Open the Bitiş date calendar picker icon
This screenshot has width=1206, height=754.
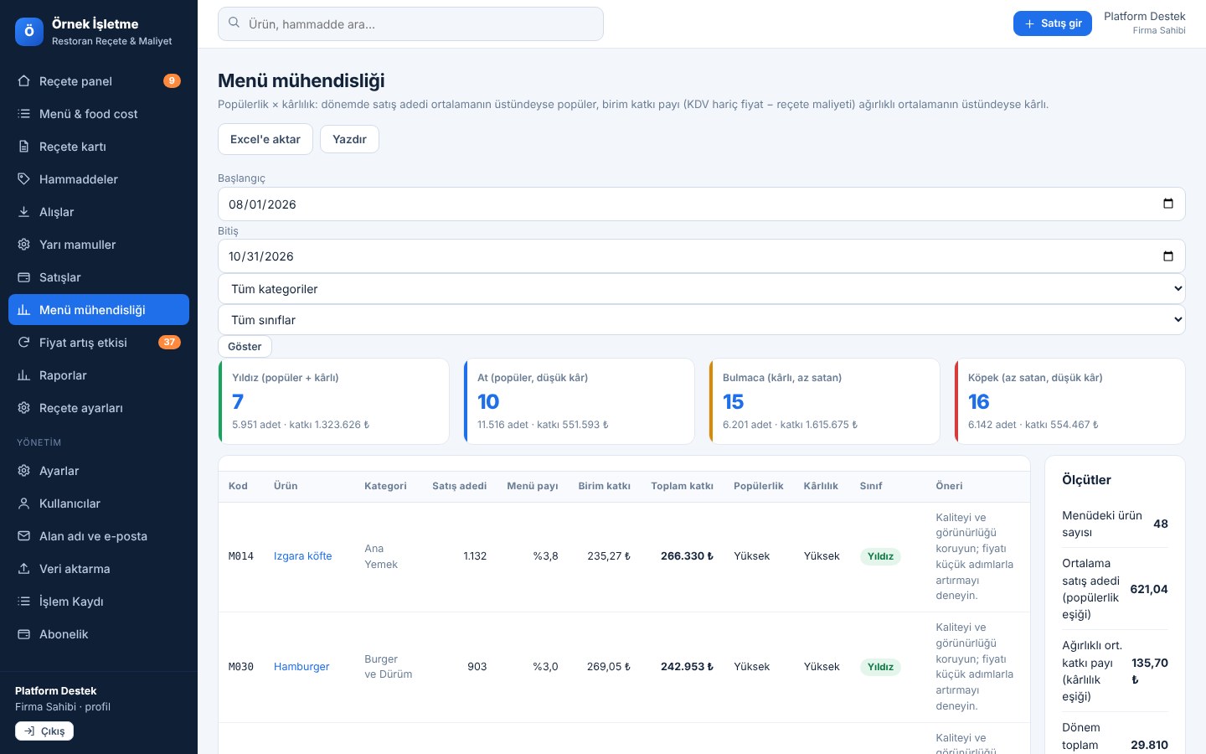coord(1168,256)
